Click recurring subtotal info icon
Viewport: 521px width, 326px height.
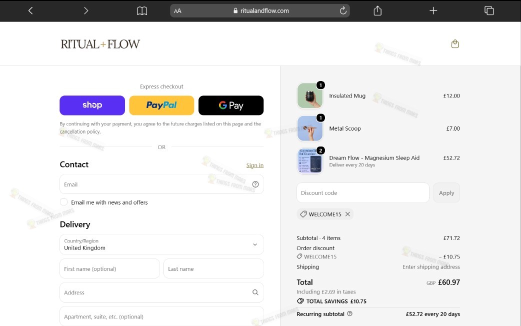(x=349, y=313)
